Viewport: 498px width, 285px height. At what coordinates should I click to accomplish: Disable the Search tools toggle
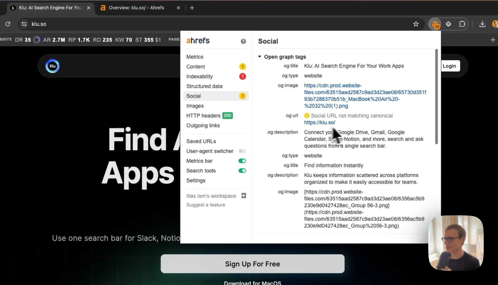(x=242, y=170)
